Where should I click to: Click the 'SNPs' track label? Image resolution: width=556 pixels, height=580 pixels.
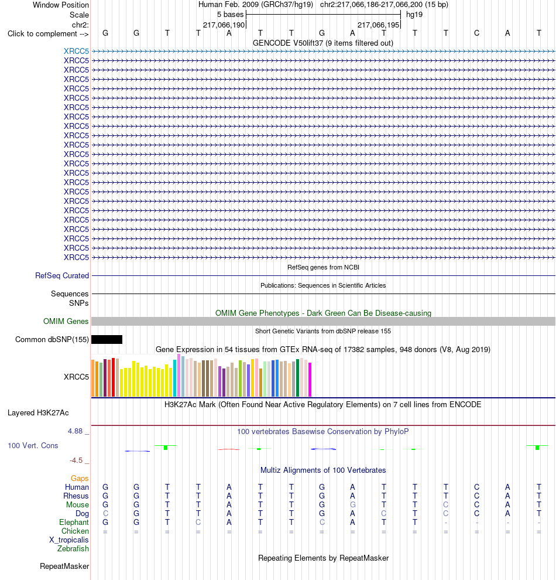[78, 303]
